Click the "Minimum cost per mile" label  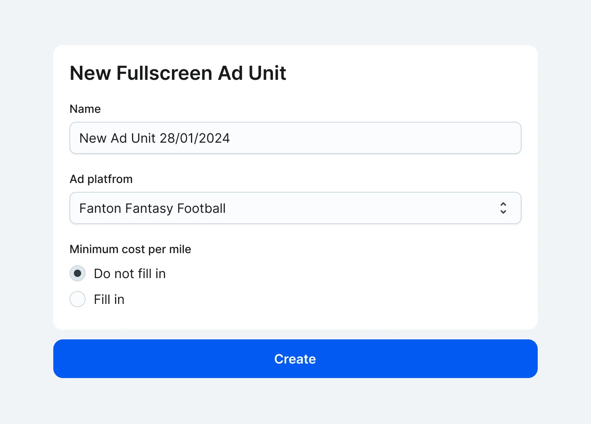click(x=130, y=249)
